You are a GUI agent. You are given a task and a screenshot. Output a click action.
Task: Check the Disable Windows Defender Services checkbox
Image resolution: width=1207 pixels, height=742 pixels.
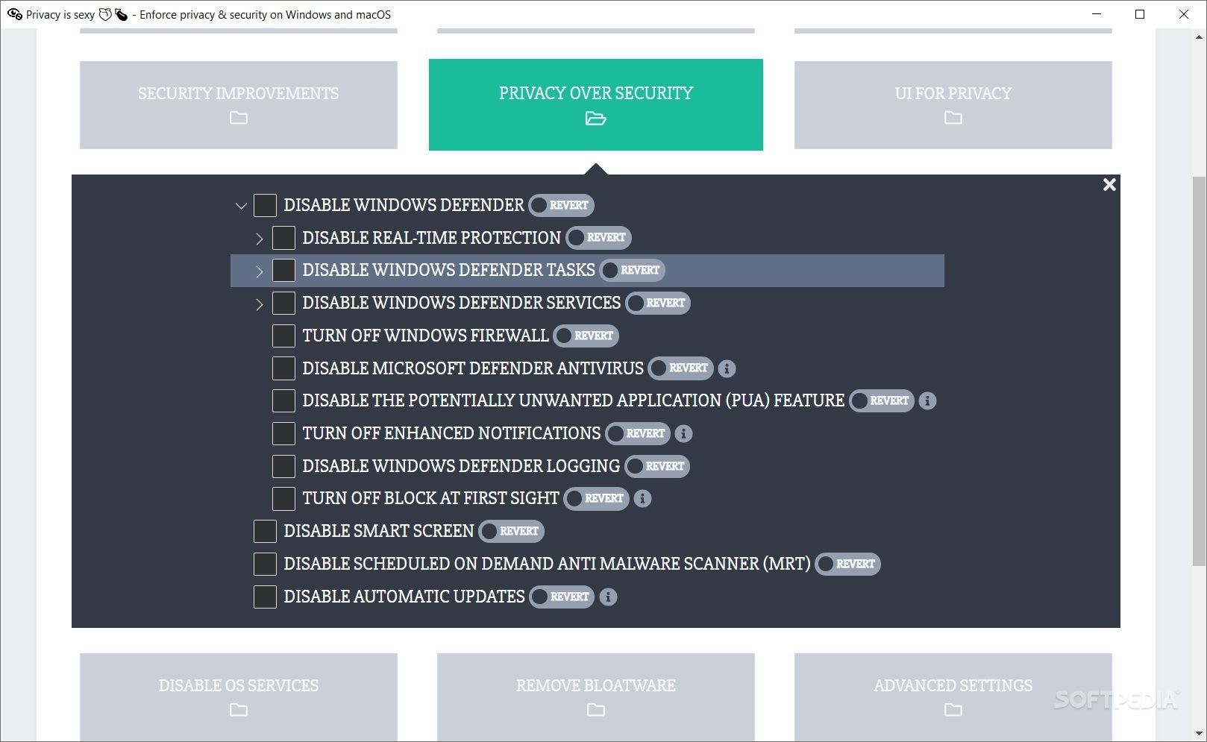pyautogui.click(x=283, y=303)
